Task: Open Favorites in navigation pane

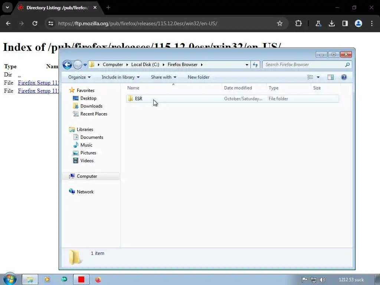Action: (x=85, y=91)
